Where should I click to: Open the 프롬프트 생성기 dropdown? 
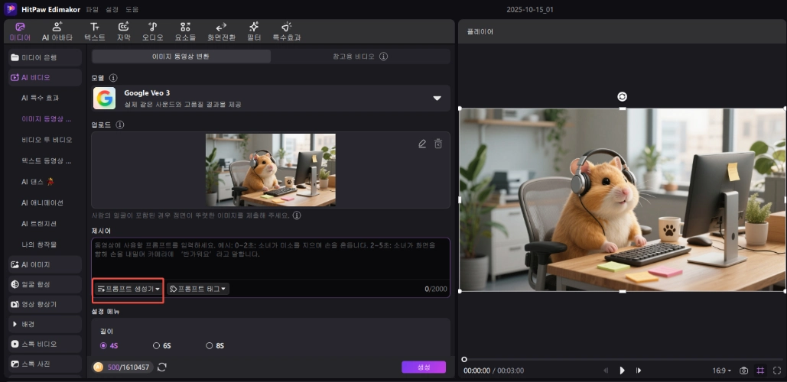click(128, 289)
